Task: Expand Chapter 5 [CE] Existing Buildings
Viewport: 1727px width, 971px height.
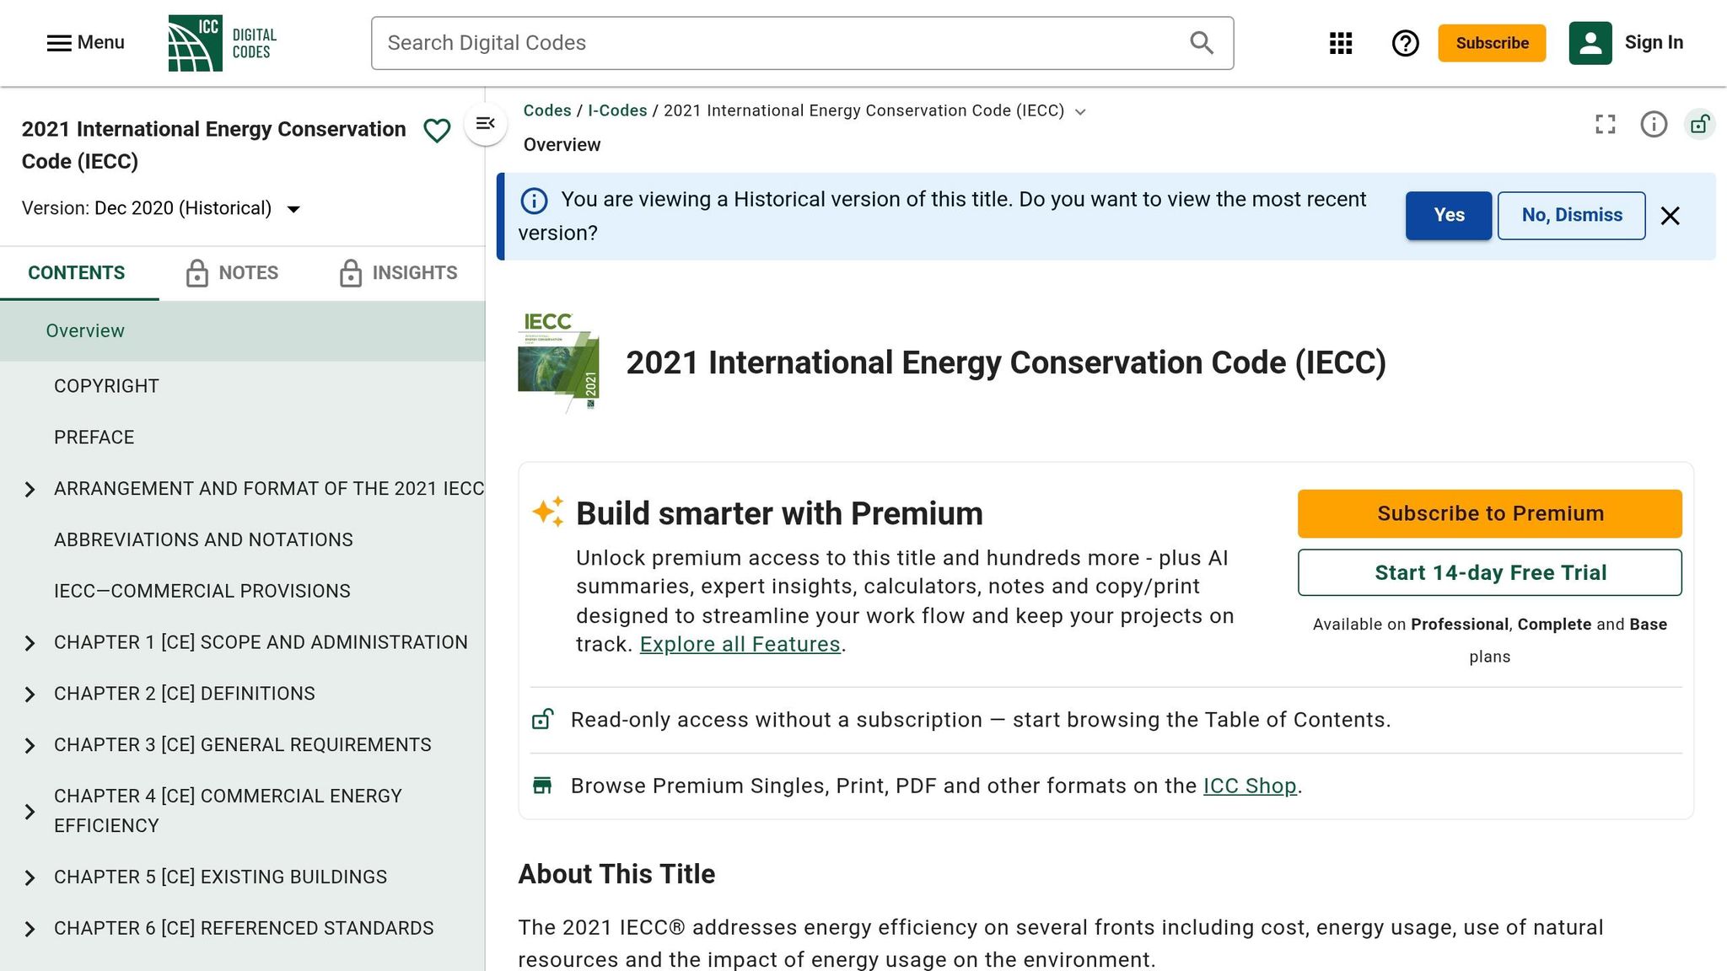Action: (30, 877)
